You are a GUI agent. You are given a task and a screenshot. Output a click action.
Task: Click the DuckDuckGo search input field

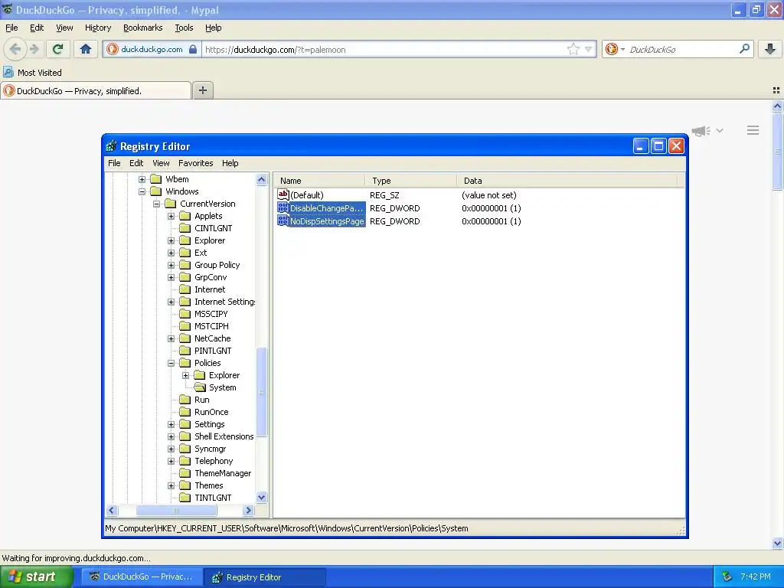click(681, 49)
